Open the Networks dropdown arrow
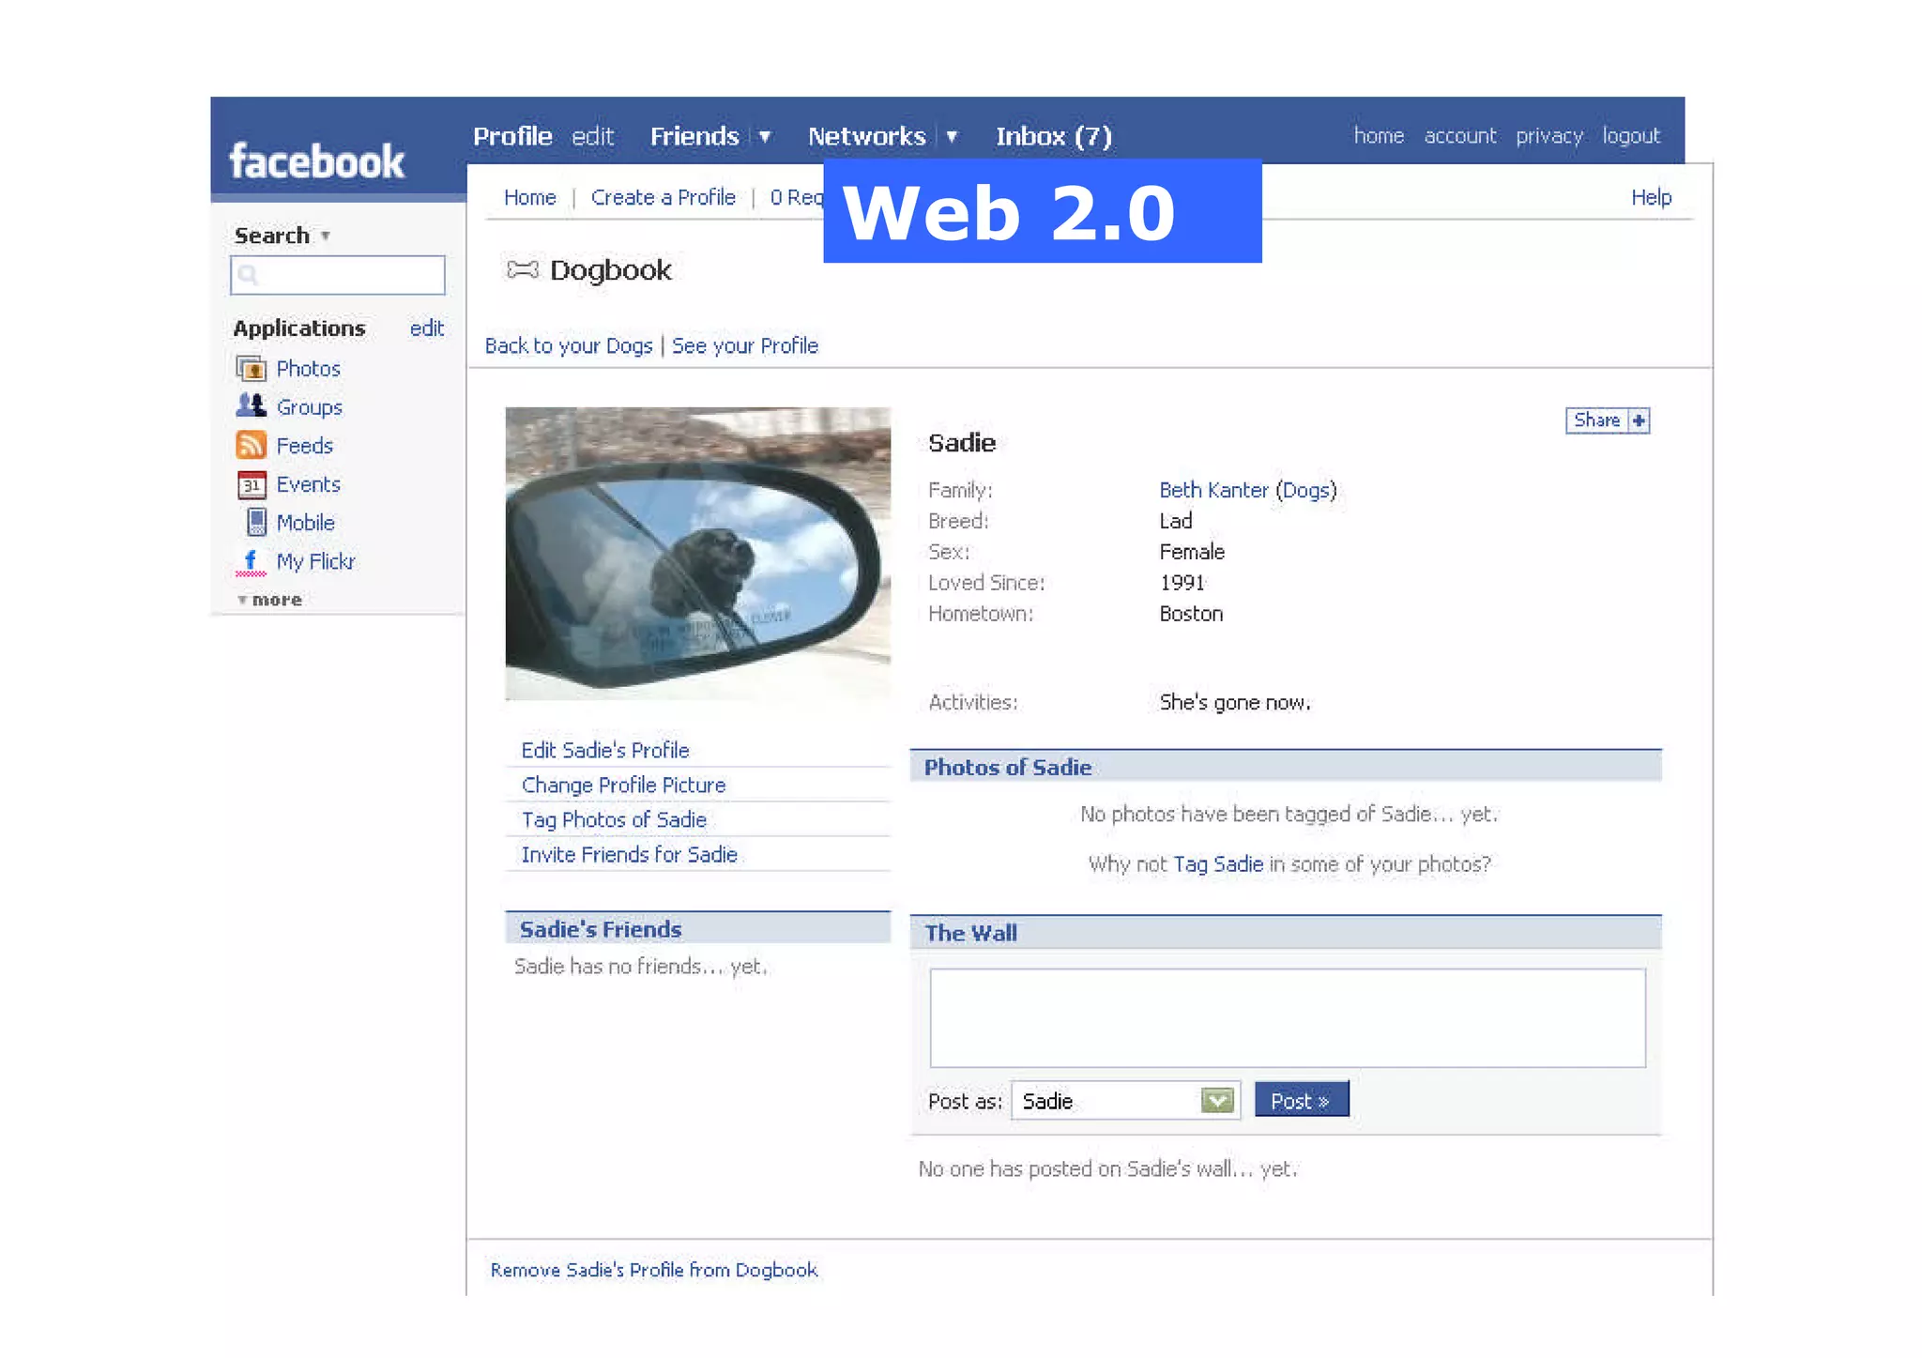 (952, 137)
